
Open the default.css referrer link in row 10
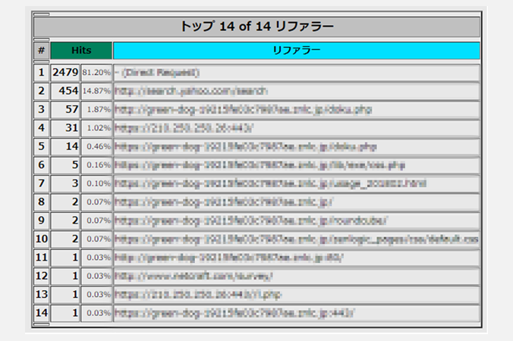296,239
